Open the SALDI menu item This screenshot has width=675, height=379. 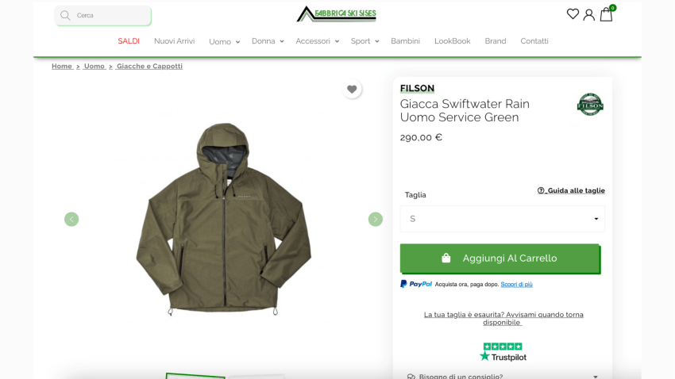coord(129,41)
